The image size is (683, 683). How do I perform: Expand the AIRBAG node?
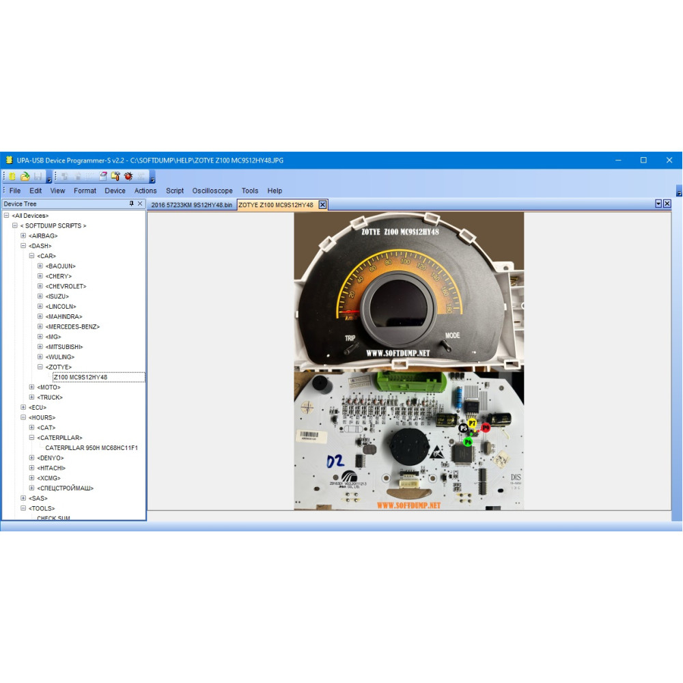[x=23, y=236]
